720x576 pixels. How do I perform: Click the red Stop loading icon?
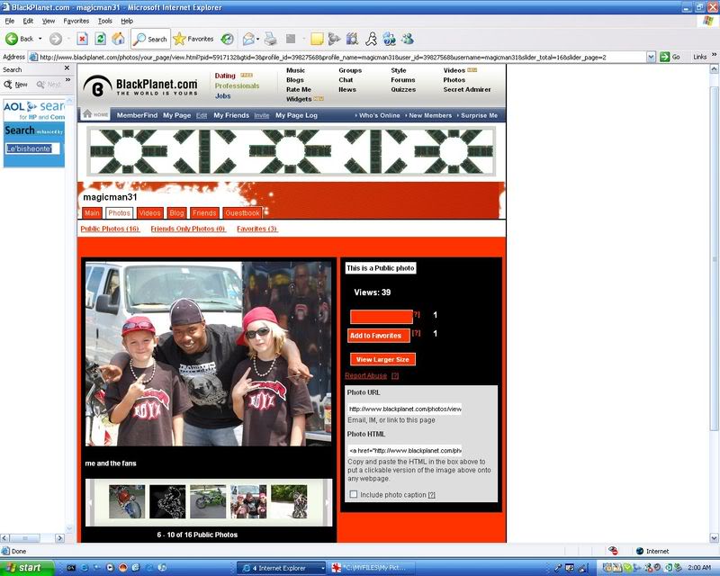tap(82, 38)
